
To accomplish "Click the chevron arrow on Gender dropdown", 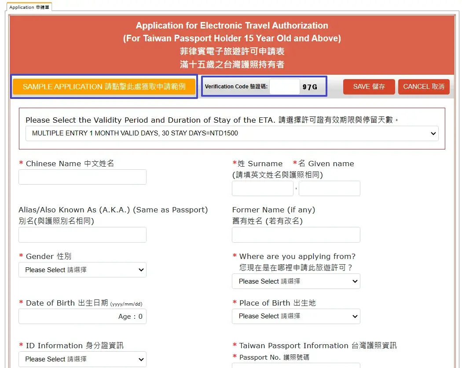I will click(x=141, y=270).
